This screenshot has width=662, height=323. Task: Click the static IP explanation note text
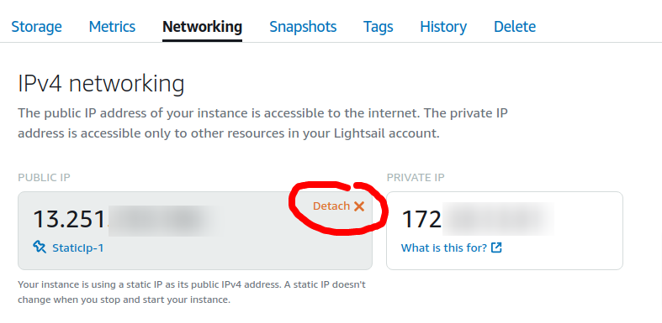(x=192, y=293)
